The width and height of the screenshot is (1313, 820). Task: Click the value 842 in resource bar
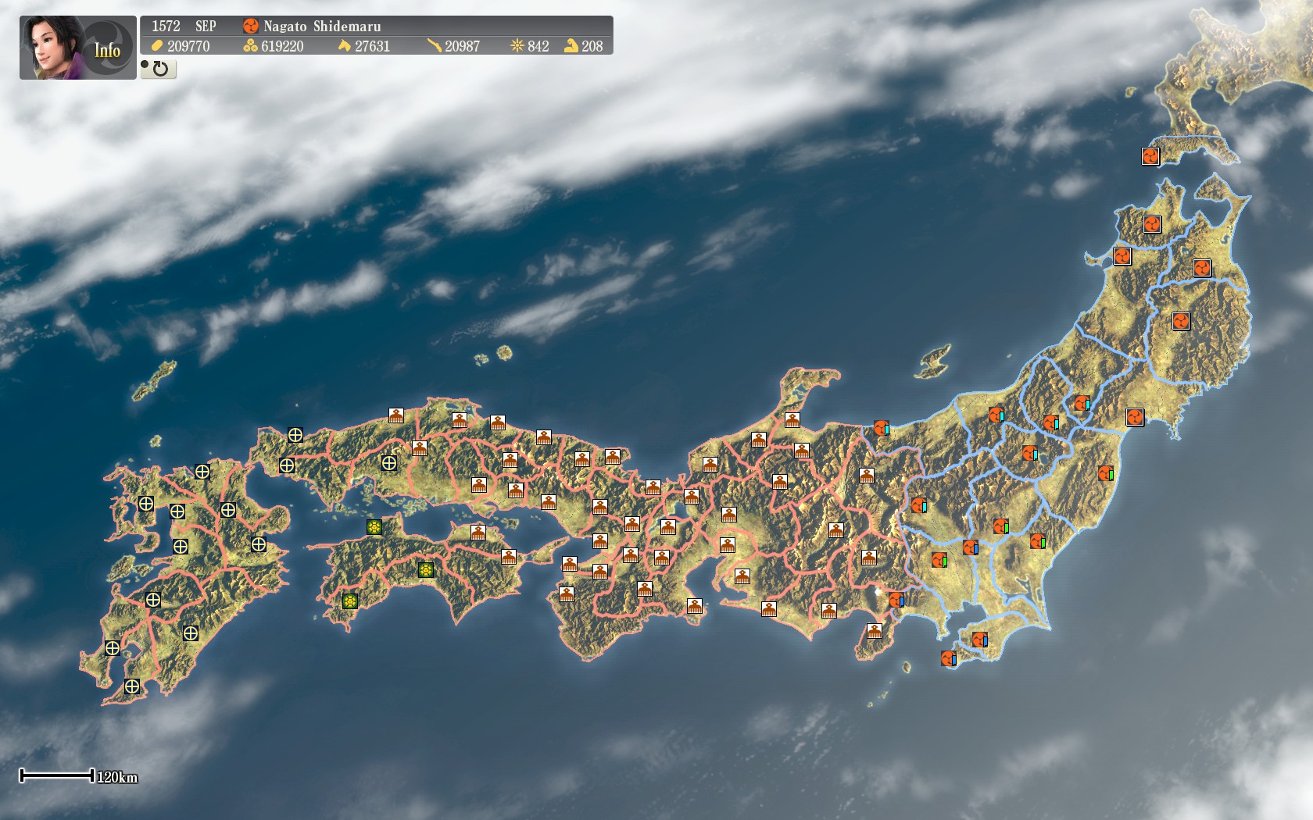click(x=538, y=46)
